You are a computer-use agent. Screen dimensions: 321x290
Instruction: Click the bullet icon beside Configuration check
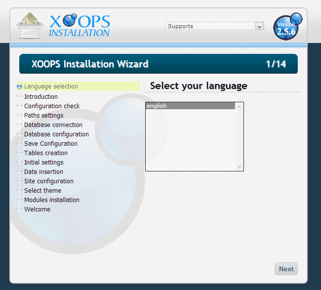point(19,106)
